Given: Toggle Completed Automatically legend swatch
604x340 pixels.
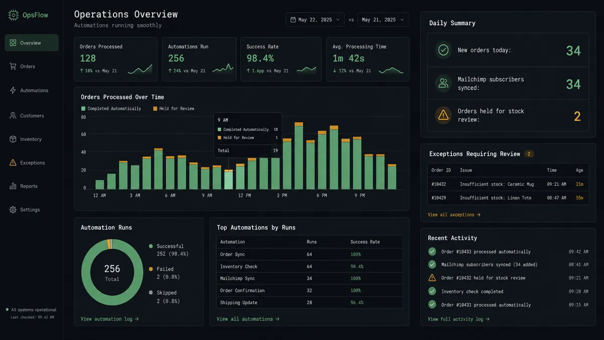Looking at the screenshot, I should [x=84, y=109].
